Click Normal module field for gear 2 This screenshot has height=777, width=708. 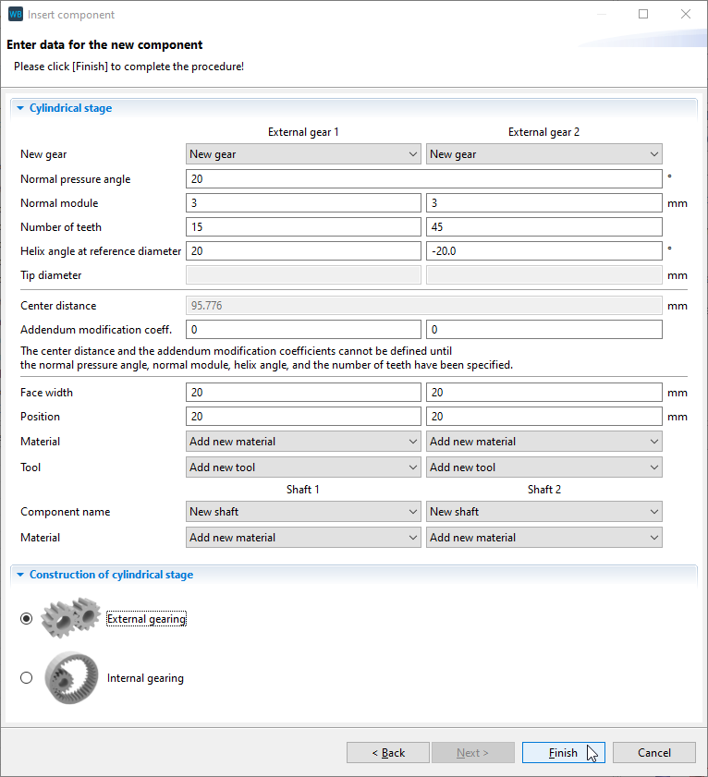[x=543, y=203]
